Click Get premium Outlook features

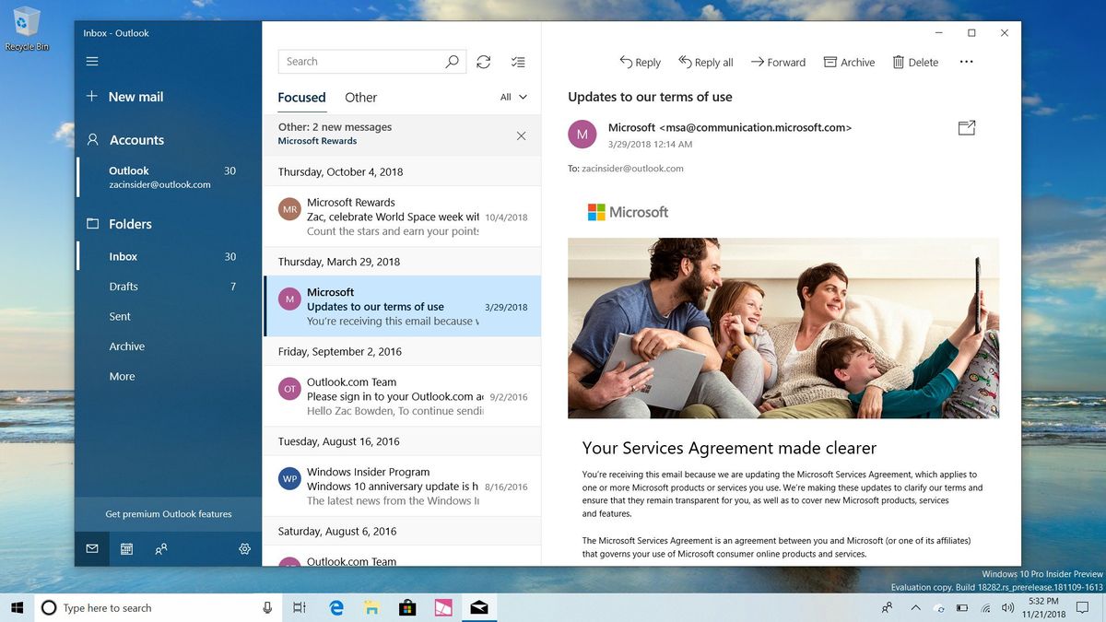point(169,514)
